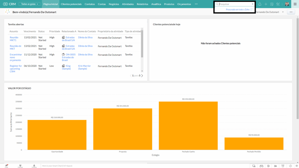Sort tasks by Vencimento column header

click(30, 31)
